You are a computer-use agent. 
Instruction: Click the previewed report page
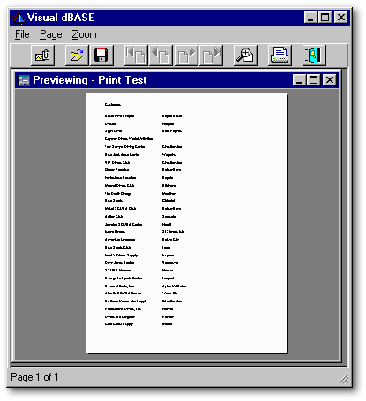tap(186, 223)
